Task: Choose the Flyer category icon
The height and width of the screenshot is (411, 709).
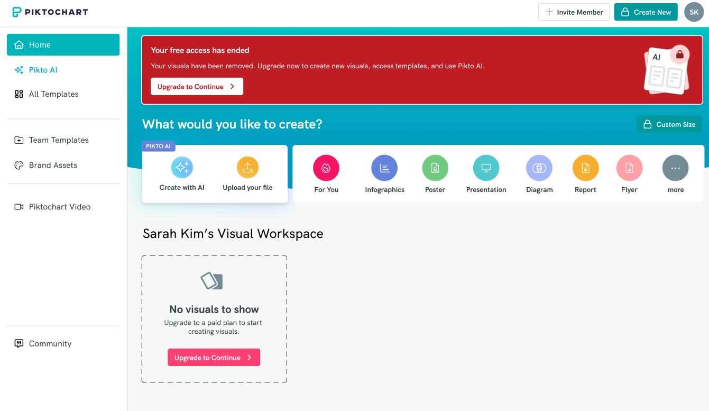Action: coord(630,168)
